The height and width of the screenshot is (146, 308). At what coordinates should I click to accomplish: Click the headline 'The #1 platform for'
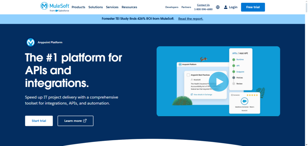click(x=73, y=58)
